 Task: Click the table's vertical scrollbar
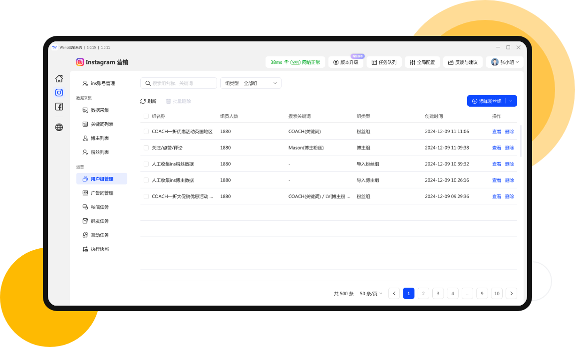(x=520, y=141)
